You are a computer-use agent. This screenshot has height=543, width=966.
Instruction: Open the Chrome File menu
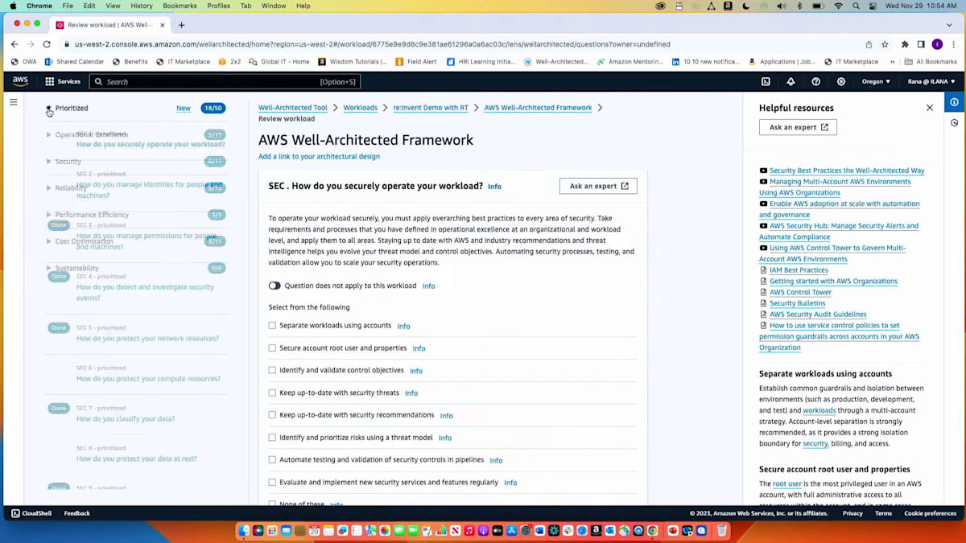point(68,6)
